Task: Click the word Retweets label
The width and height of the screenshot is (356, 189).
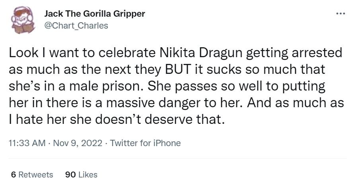Action: point(36,174)
